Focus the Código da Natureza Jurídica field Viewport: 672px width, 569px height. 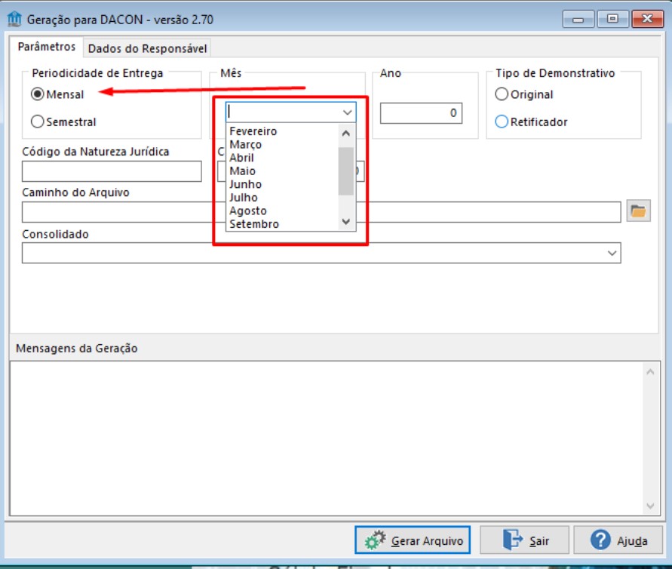tap(112, 171)
